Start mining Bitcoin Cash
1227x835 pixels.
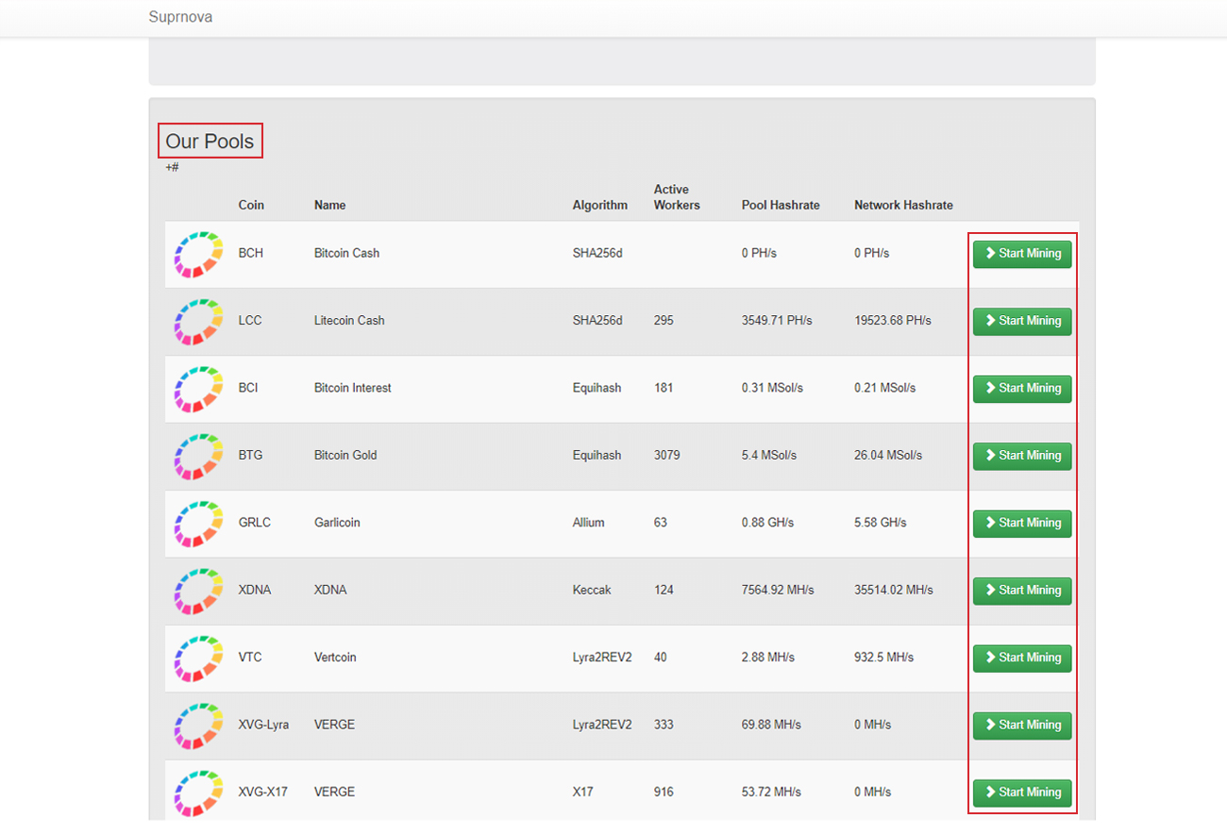pyautogui.click(x=1022, y=254)
